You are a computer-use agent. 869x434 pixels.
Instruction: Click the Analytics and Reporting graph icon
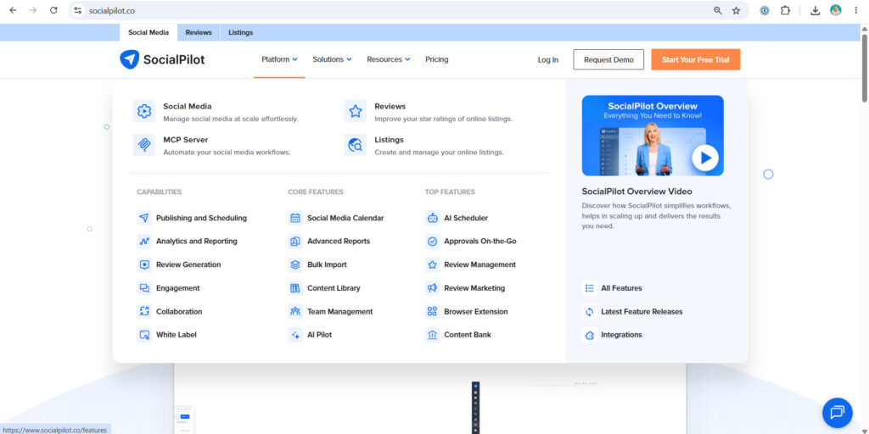point(144,242)
